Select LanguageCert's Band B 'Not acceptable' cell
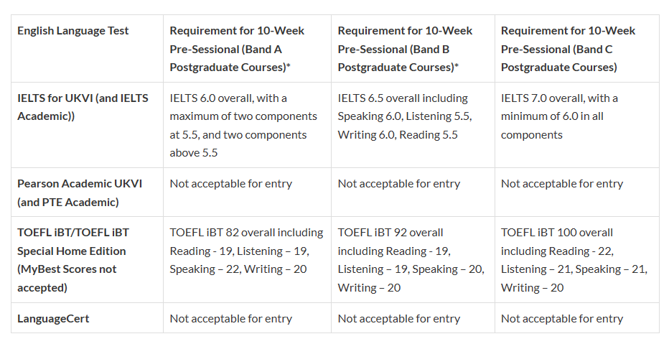The height and width of the screenshot is (344, 669). click(x=399, y=319)
